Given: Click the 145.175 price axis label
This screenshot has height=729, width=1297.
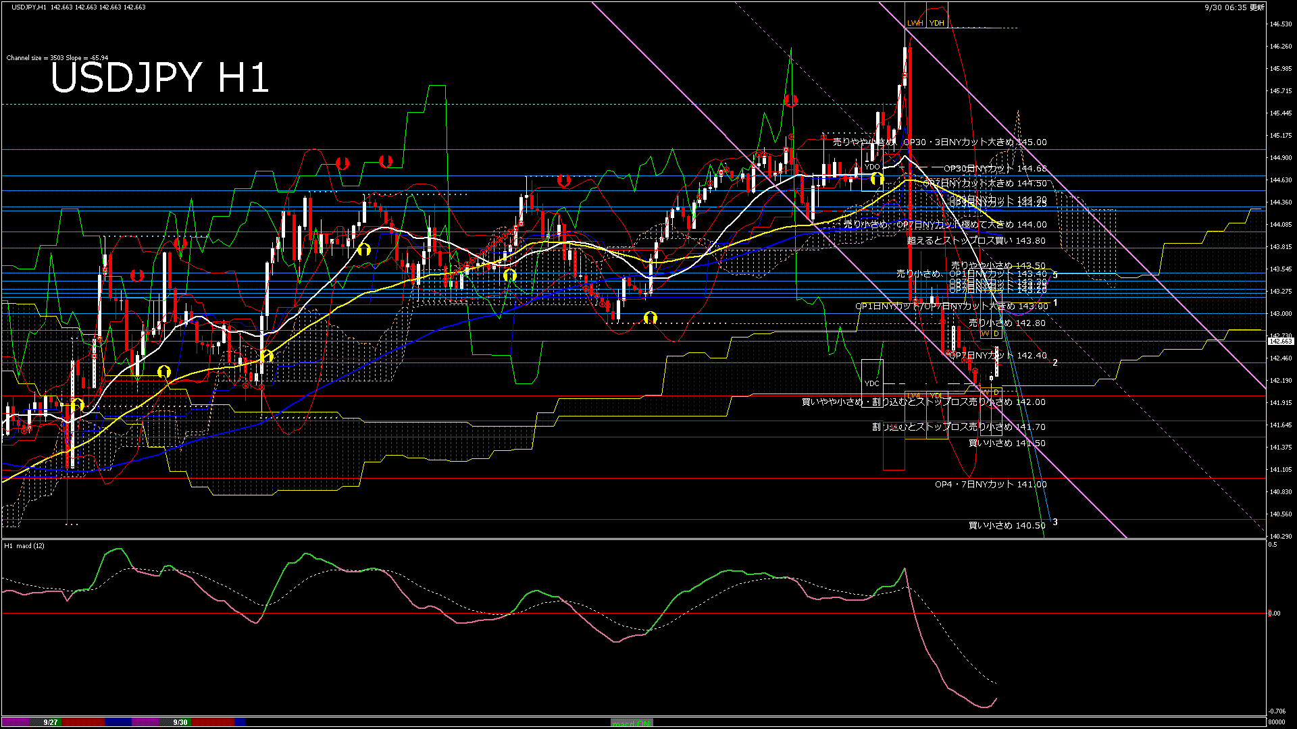Looking at the screenshot, I should click(1281, 136).
